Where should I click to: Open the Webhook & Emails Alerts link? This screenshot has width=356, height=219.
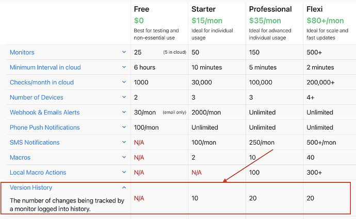point(44,112)
